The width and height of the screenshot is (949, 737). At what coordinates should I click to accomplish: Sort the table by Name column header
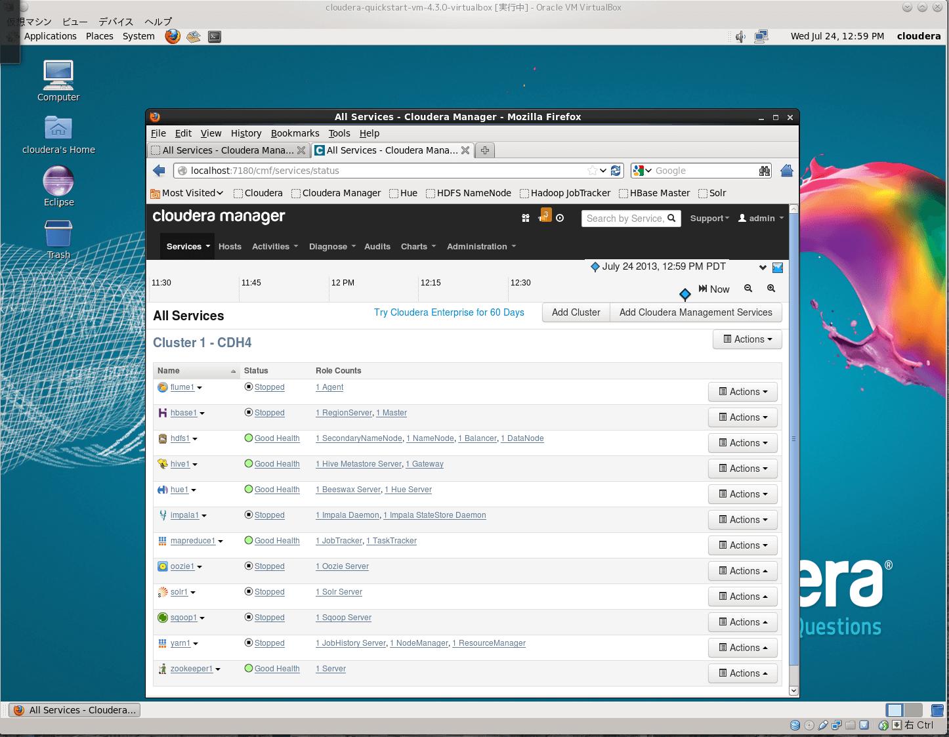[x=196, y=371]
